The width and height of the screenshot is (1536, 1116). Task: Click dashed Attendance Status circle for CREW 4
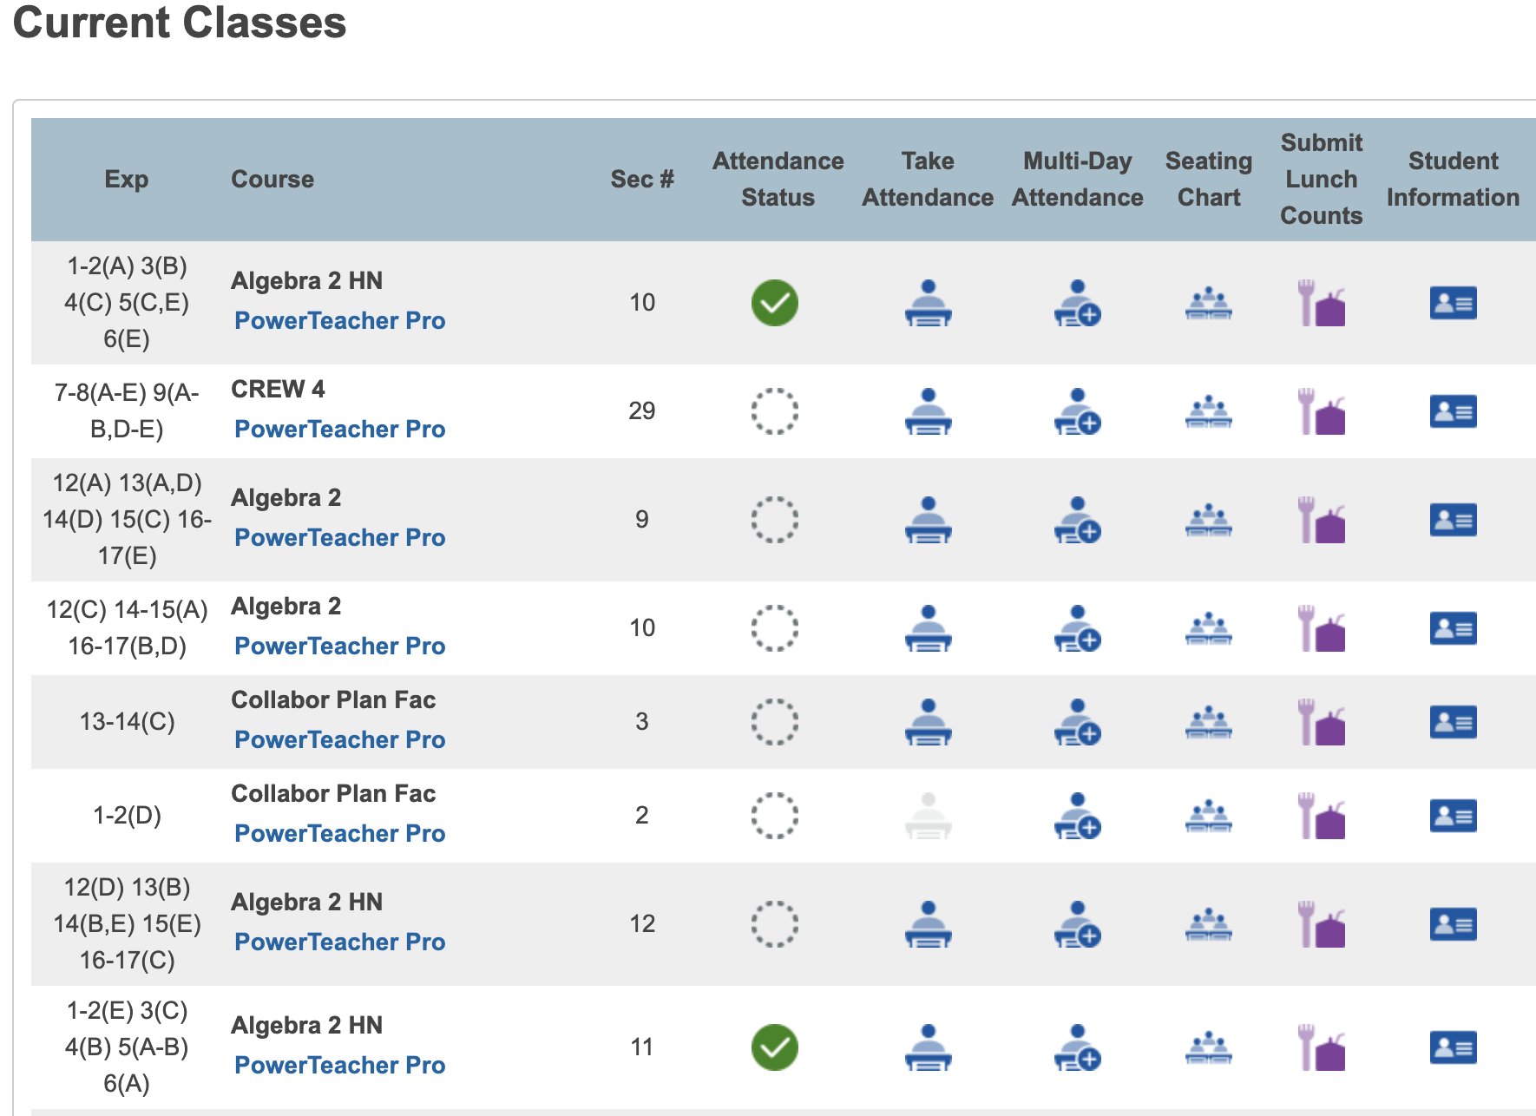pyautogui.click(x=775, y=413)
